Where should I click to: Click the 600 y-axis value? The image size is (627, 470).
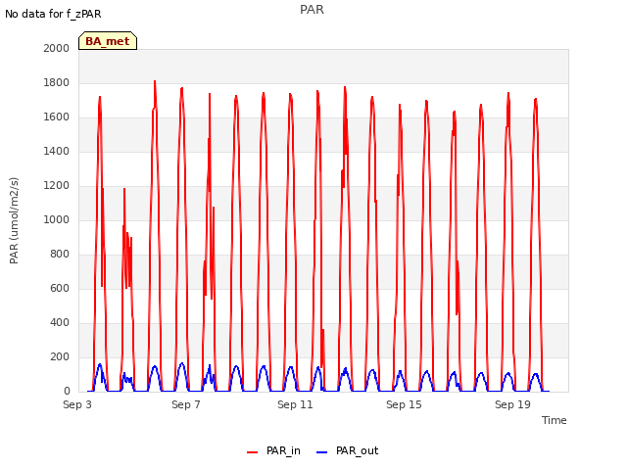coord(60,289)
